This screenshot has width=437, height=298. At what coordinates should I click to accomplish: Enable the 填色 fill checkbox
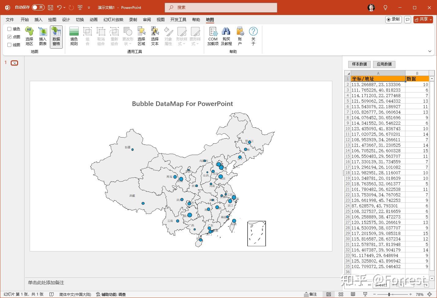point(9,29)
